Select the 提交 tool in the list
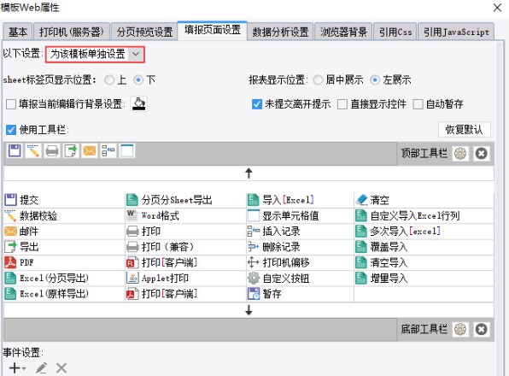 [x=64, y=200]
